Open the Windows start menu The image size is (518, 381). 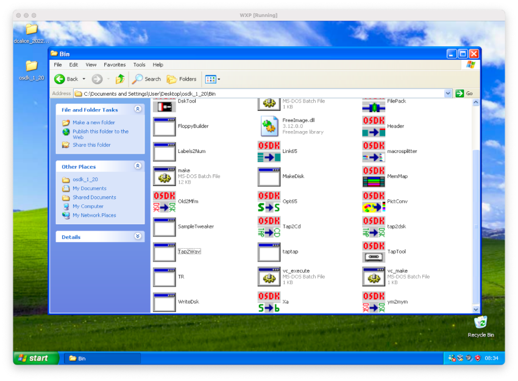[x=36, y=358]
